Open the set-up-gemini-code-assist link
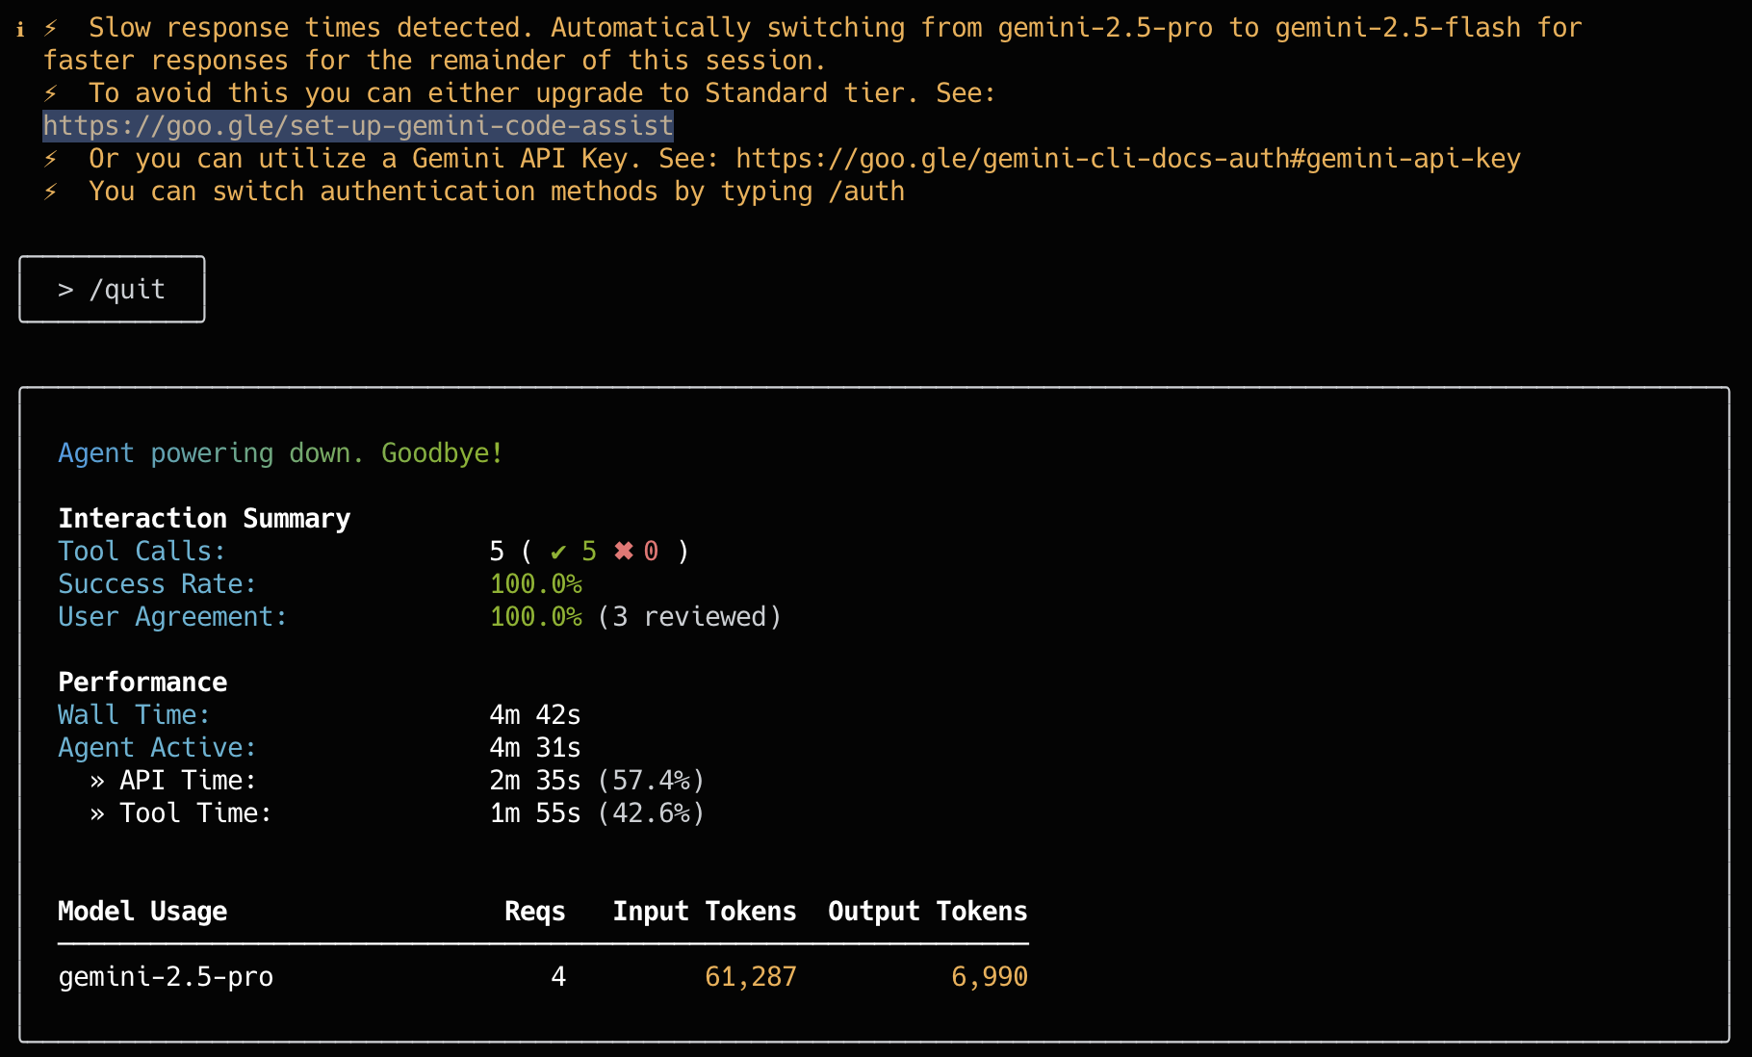 358,126
